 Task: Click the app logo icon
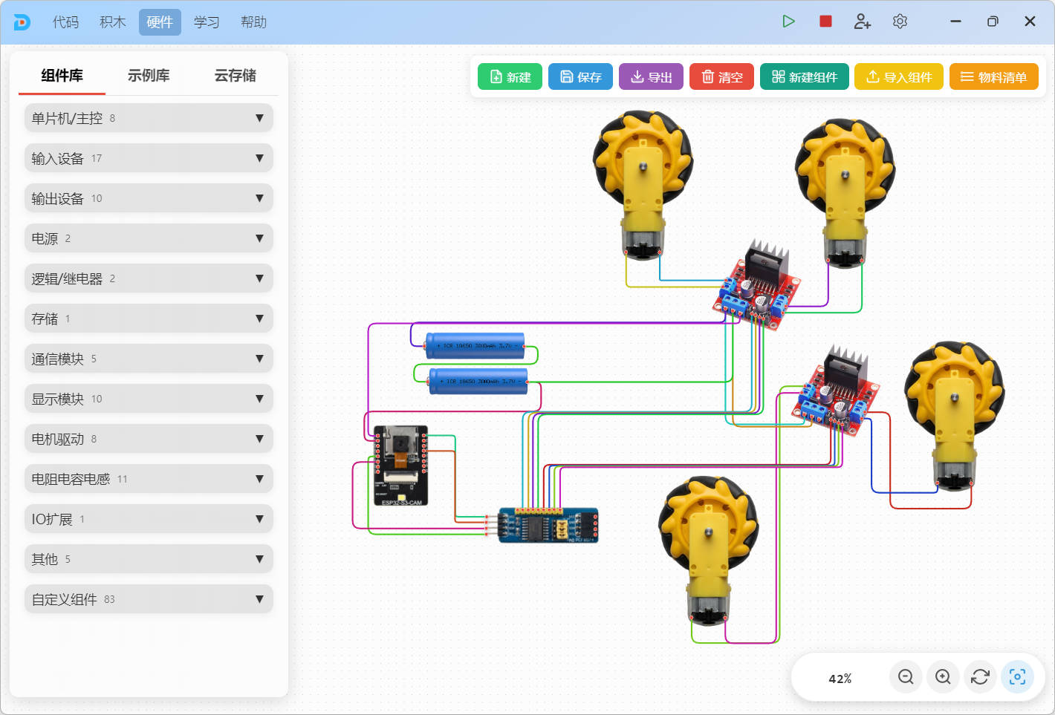point(22,22)
